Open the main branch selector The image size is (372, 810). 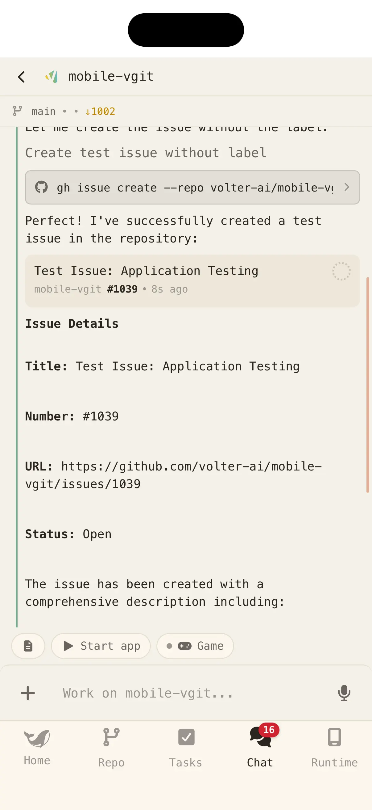[43, 111]
